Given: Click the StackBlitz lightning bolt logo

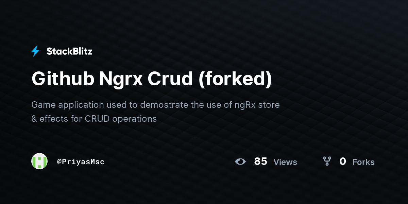Looking at the screenshot, I should click(35, 51).
